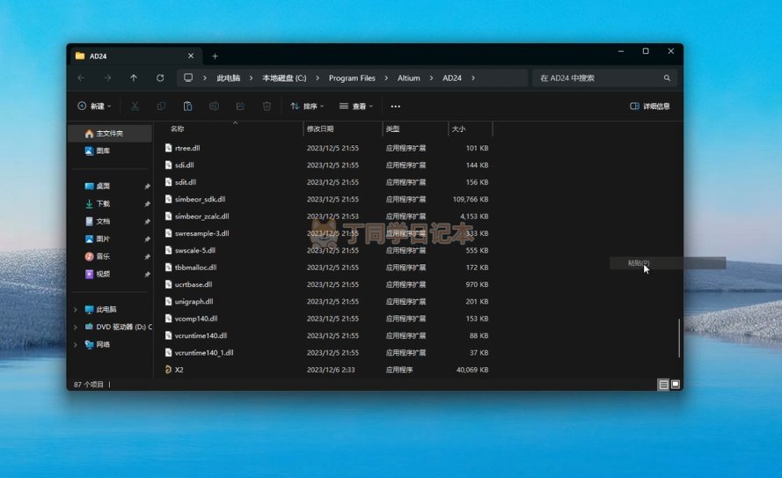Open the 排序 sort dropdown

(x=306, y=107)
